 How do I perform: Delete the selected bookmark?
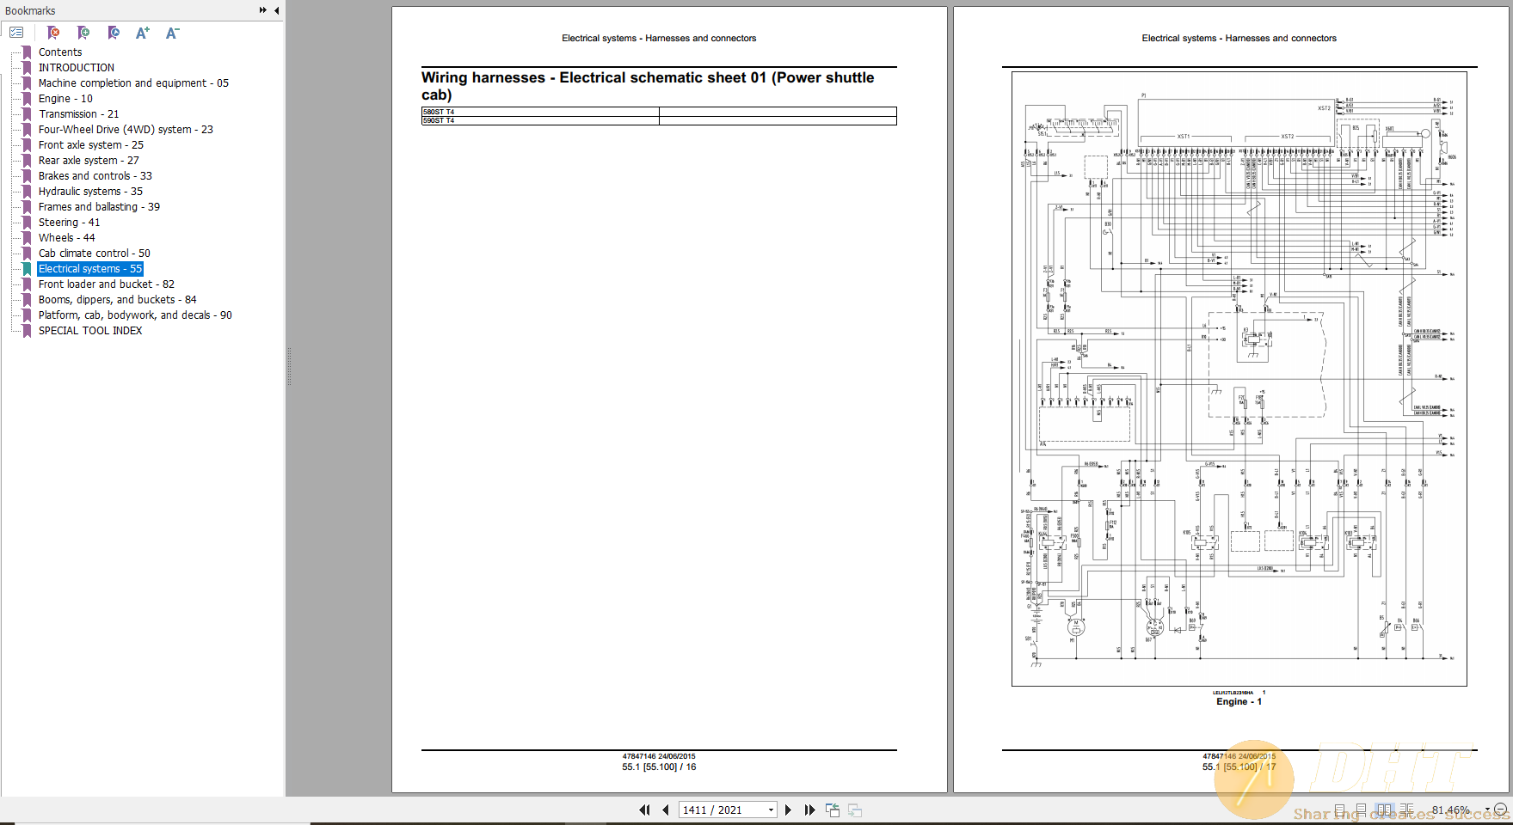53,32
